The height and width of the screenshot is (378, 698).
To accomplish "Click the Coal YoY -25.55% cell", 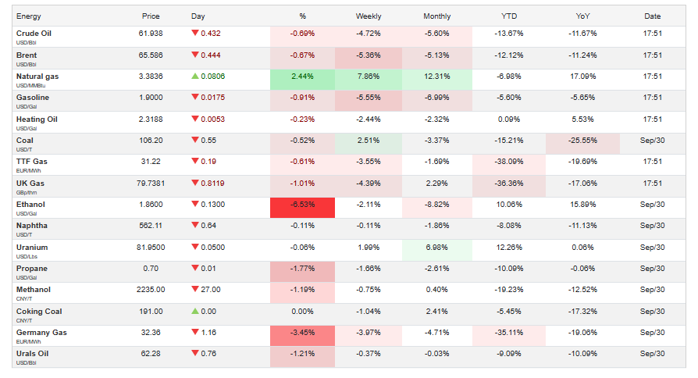I will point(581,141).
